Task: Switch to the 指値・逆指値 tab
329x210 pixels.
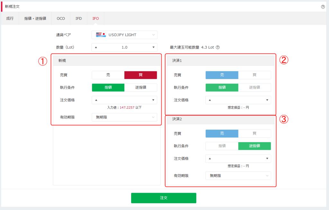Action: [x=35, y=18]
